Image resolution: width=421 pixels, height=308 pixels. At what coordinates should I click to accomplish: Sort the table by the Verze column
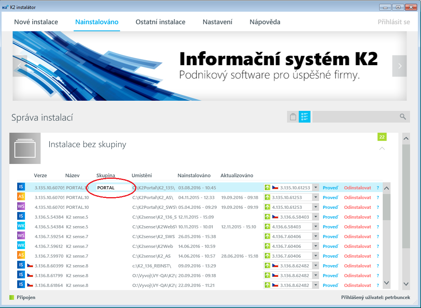40,175
